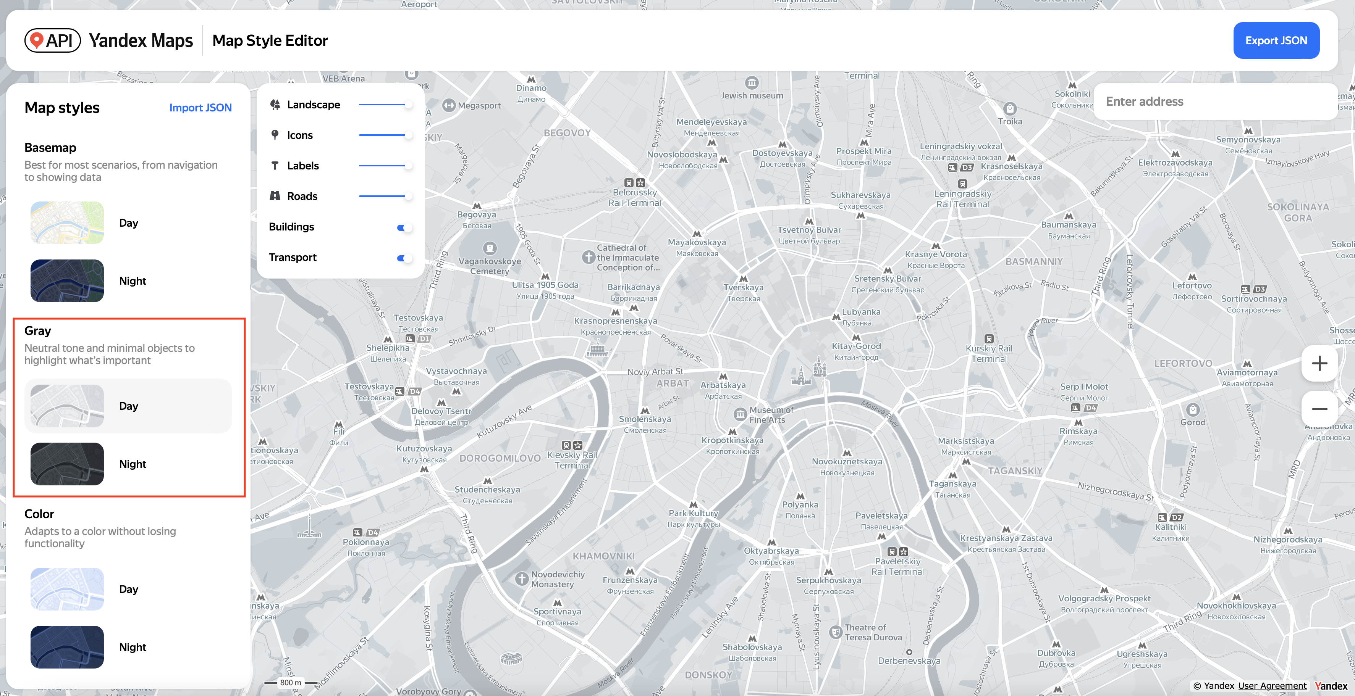Viewport: 1355px width, 696px height.
Task: Select the Color Night style
Action: [128, 647]
